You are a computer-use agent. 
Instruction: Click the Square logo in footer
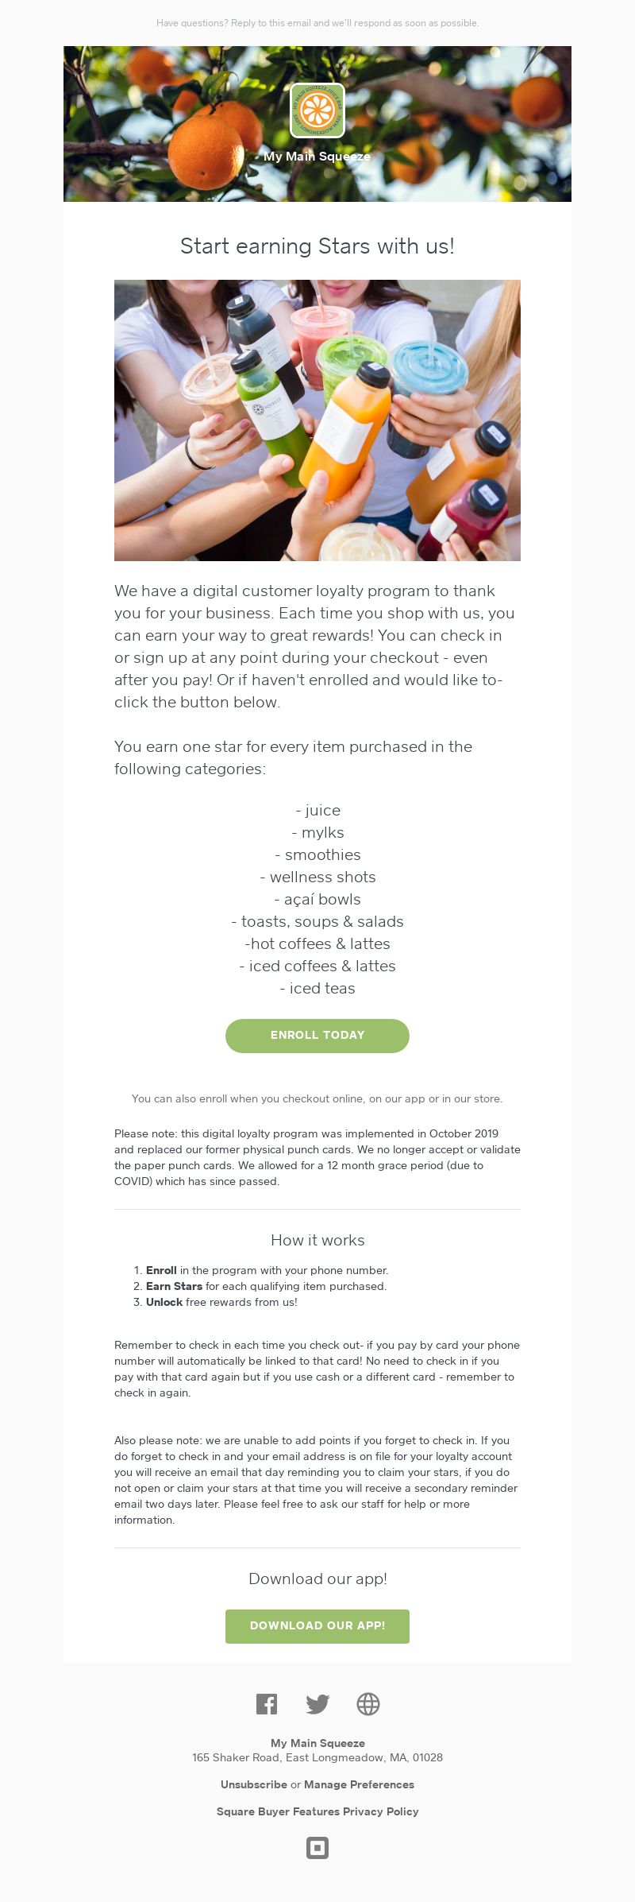317,1848
